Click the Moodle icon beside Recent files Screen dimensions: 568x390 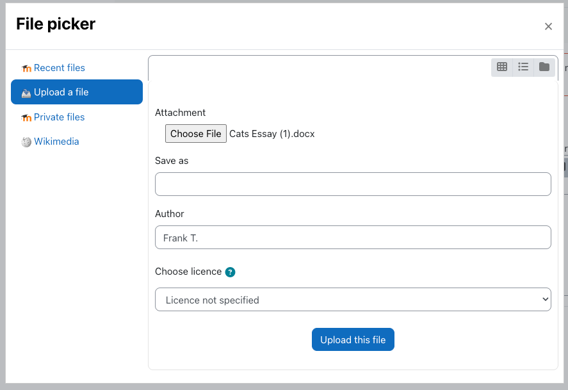[26, 68]
